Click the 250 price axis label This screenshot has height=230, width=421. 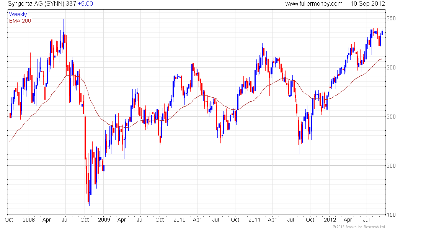(391, 117)
